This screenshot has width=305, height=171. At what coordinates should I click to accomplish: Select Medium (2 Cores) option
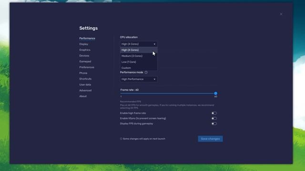click(139, 56)
